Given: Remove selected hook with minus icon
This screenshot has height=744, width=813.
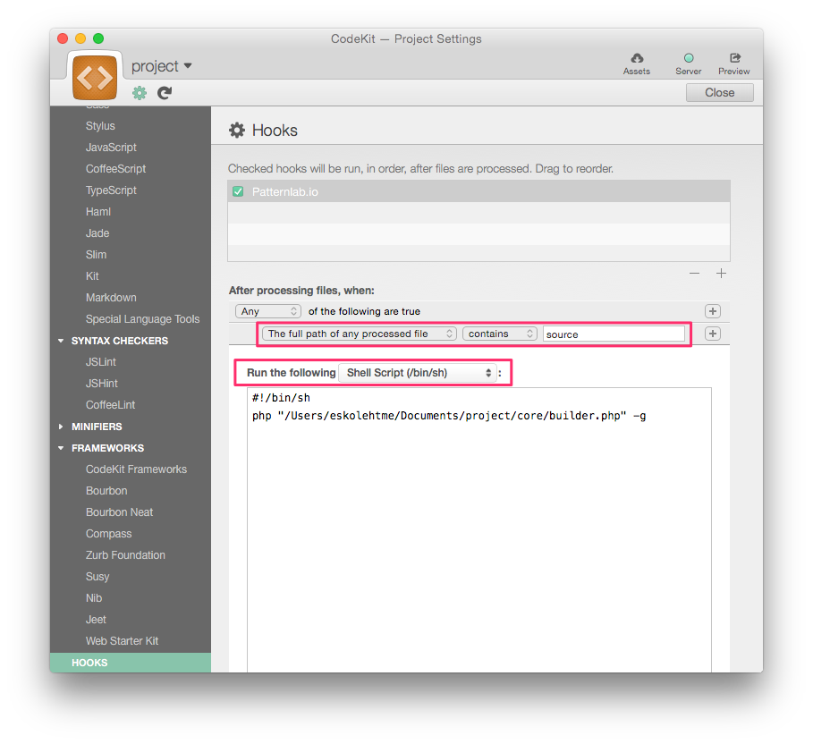Looking at the screenshot, I should [694, 274].
